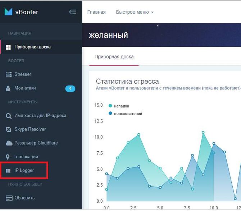Image resolution: width=241 pixels, height=211 pixels.
Task: Select Приборная доска in the sidebar
Action: click(32, 47)
